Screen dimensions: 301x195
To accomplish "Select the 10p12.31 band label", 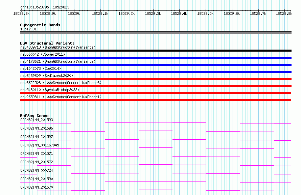I will click(28, 29).
